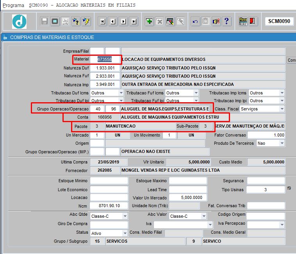Click the SCM0090 program code field

pyautogui.click(x=279, y=21)
